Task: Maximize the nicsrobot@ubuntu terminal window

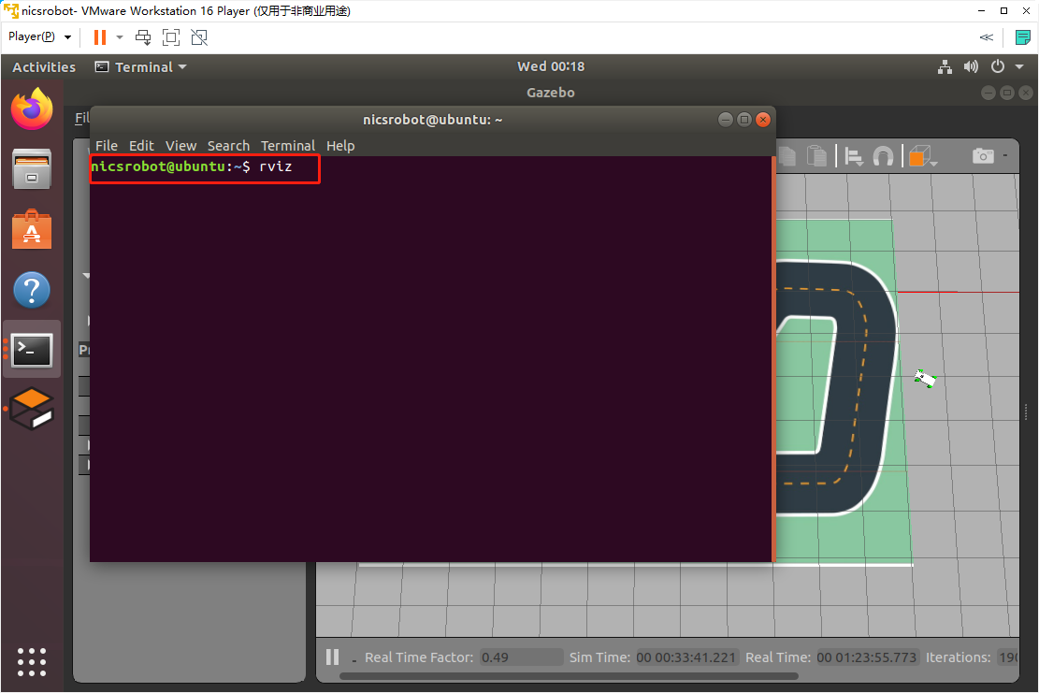Action: pos(744,120)
